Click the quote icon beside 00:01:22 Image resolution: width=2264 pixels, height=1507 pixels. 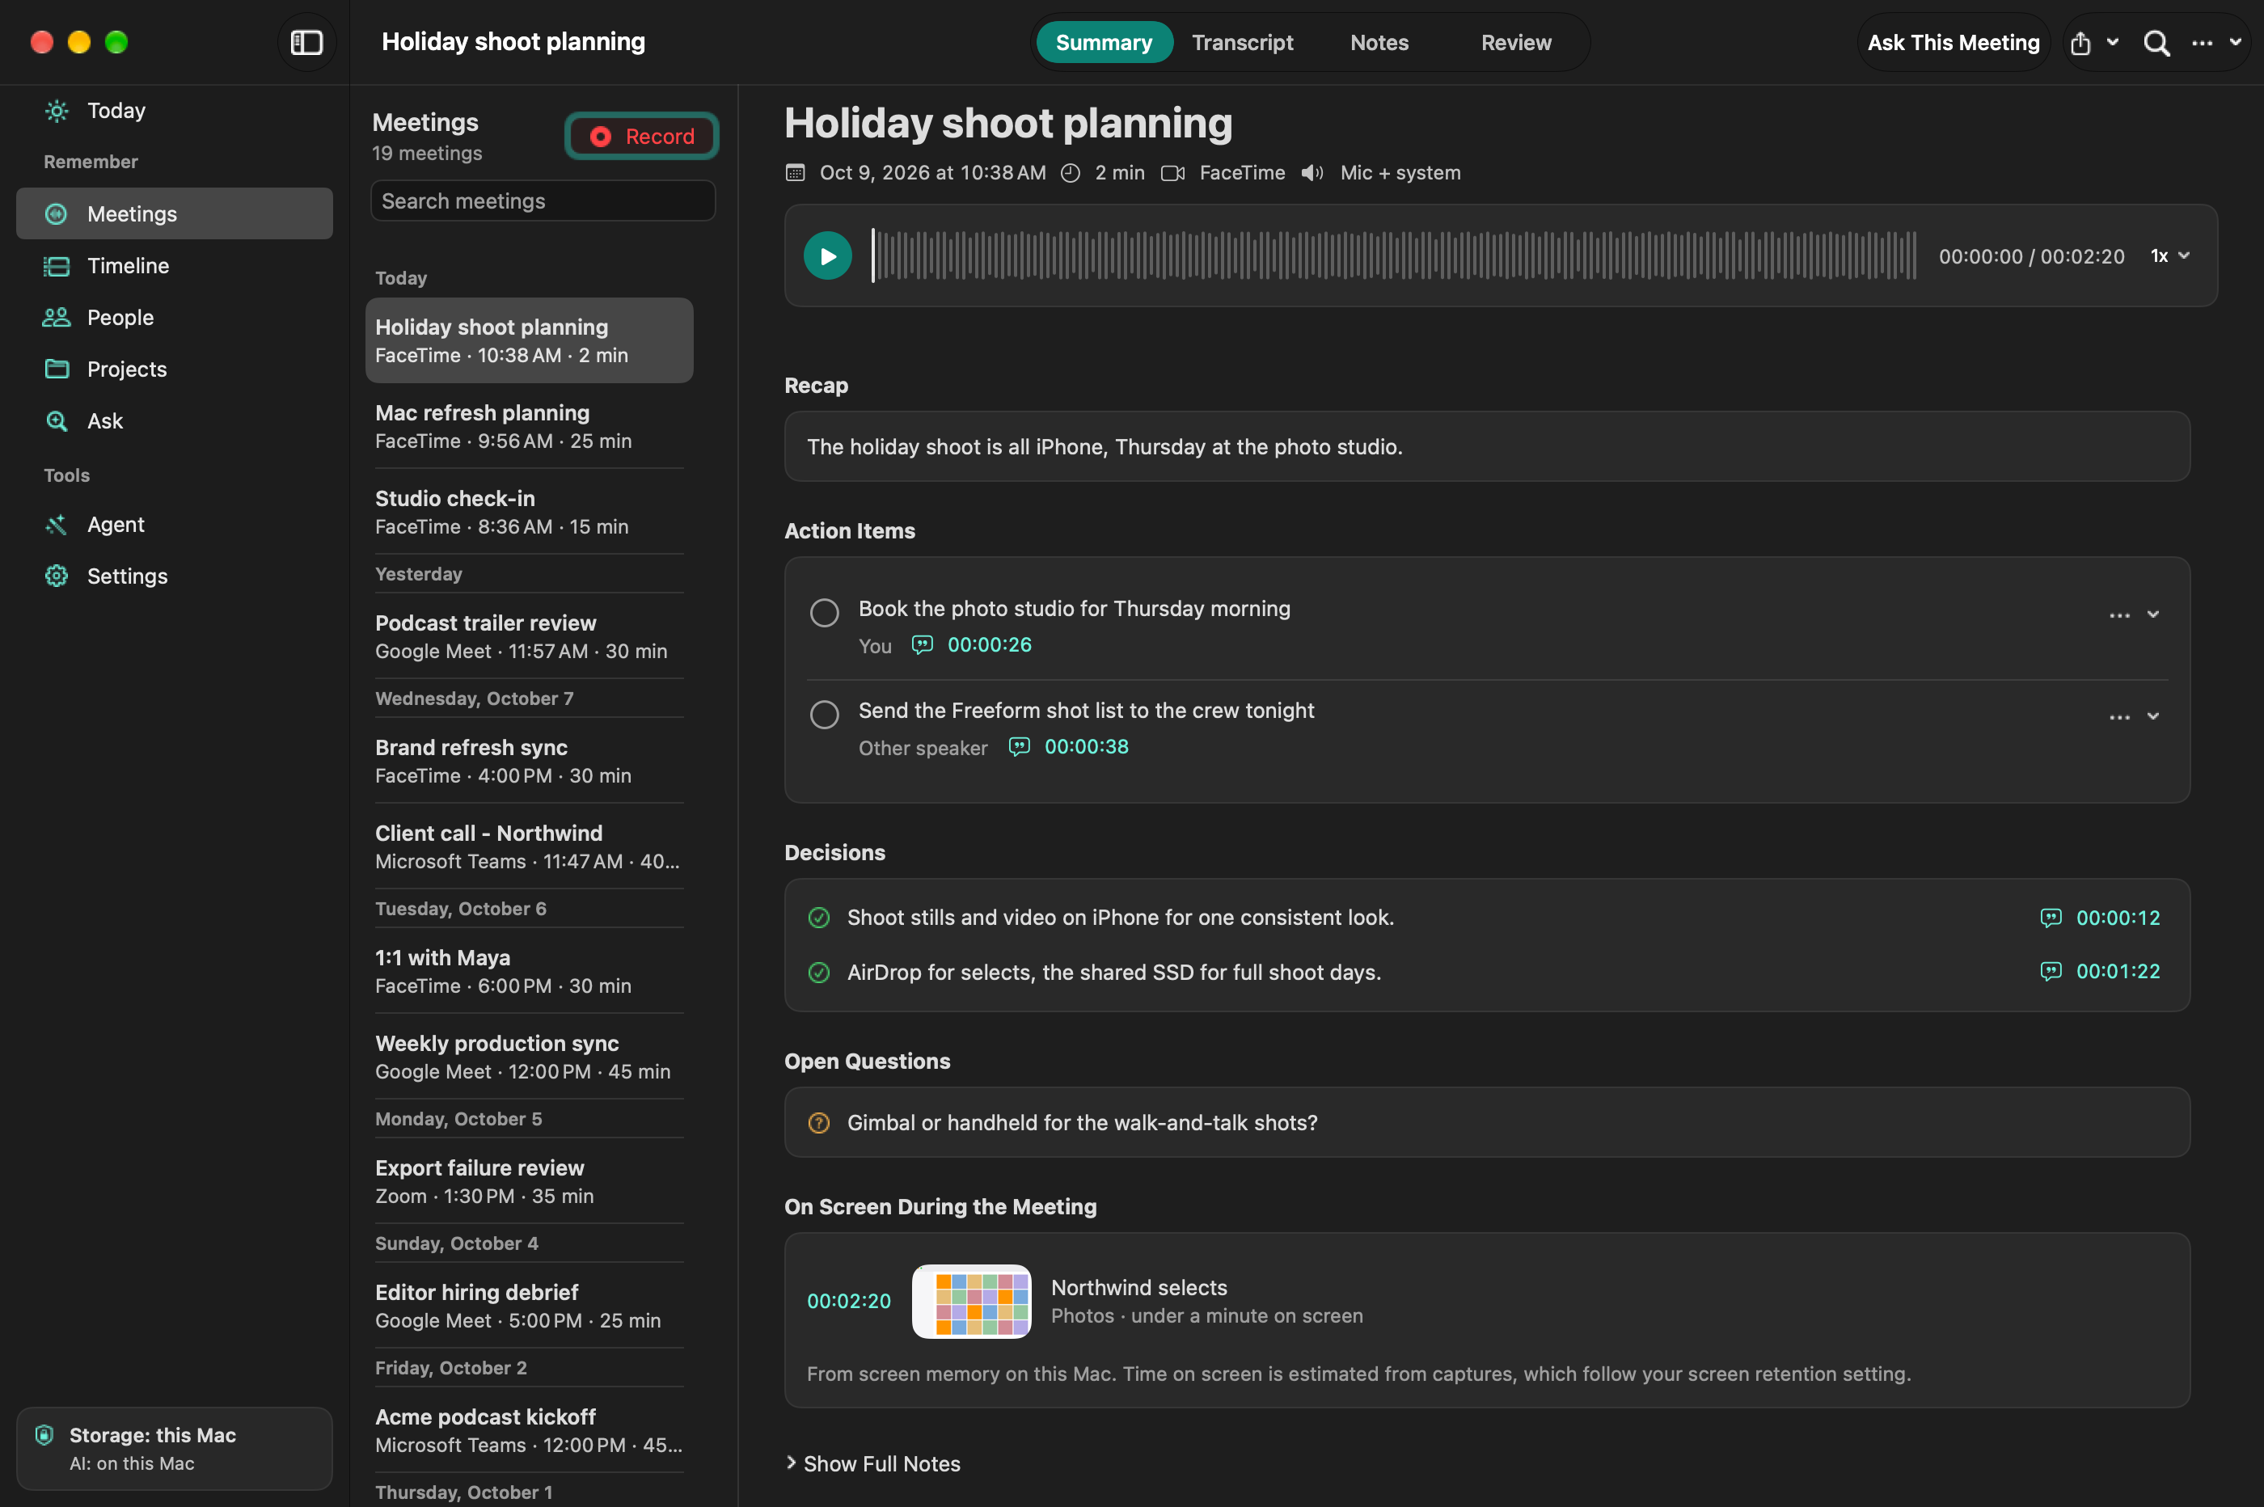[x=2050, y=972]
